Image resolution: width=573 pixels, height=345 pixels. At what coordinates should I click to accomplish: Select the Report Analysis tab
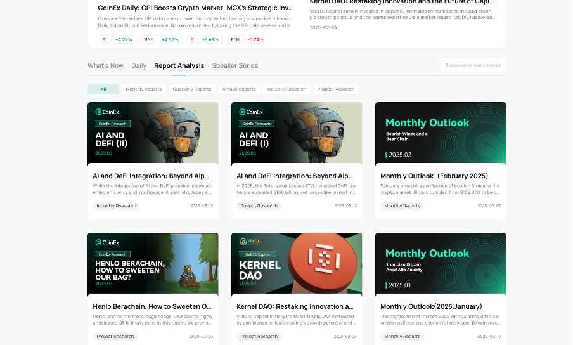(179, 66)
